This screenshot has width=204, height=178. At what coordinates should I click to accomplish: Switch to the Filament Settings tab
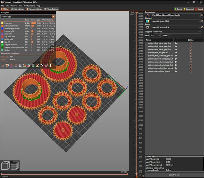(34, 9)
